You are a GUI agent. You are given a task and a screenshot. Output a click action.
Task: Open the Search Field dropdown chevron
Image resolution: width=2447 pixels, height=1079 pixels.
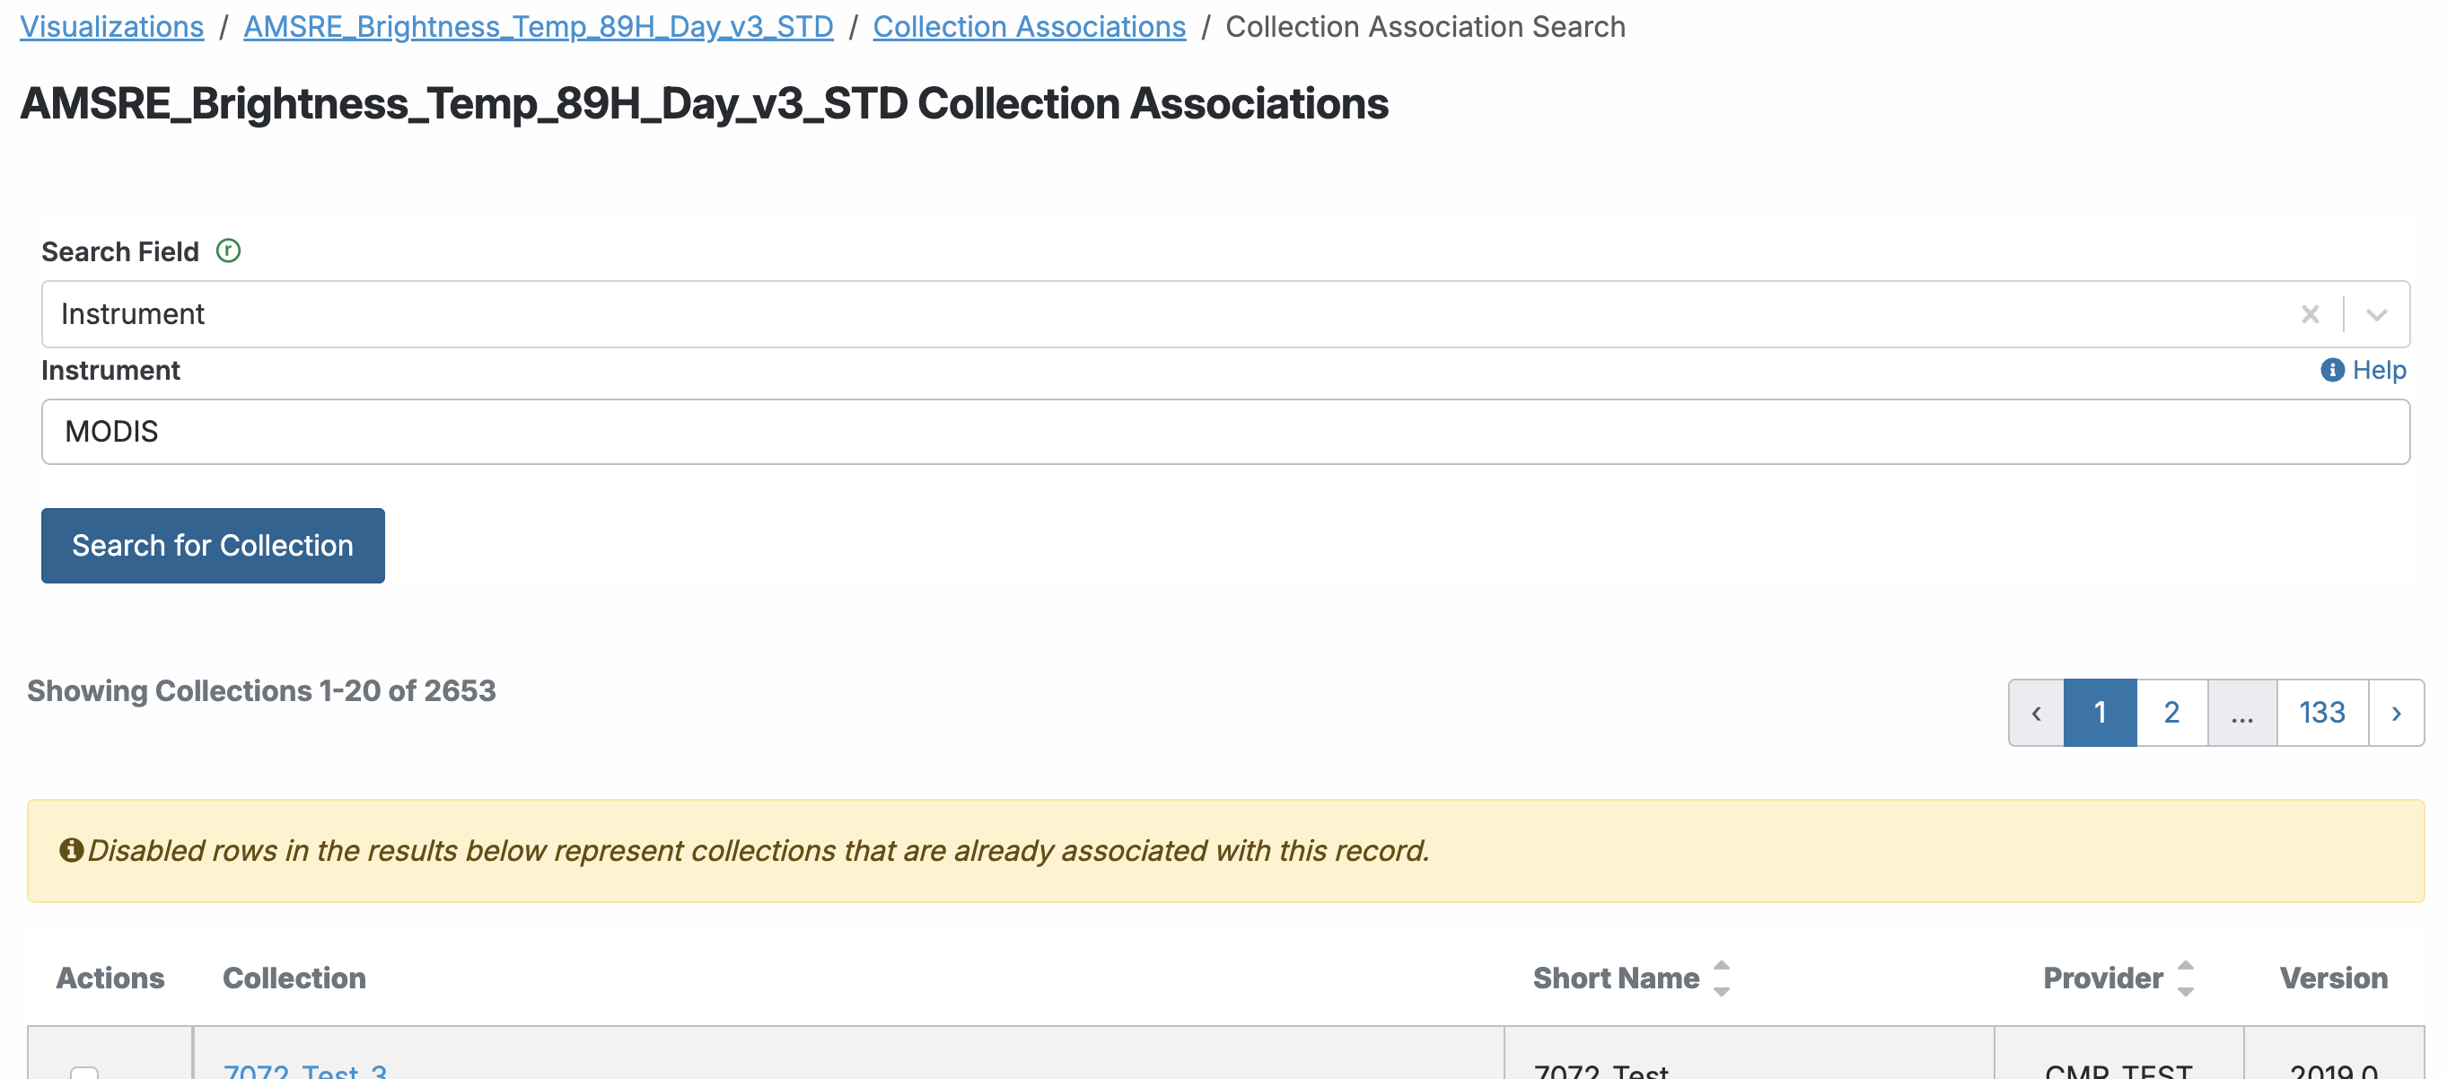click(2377, 314)
